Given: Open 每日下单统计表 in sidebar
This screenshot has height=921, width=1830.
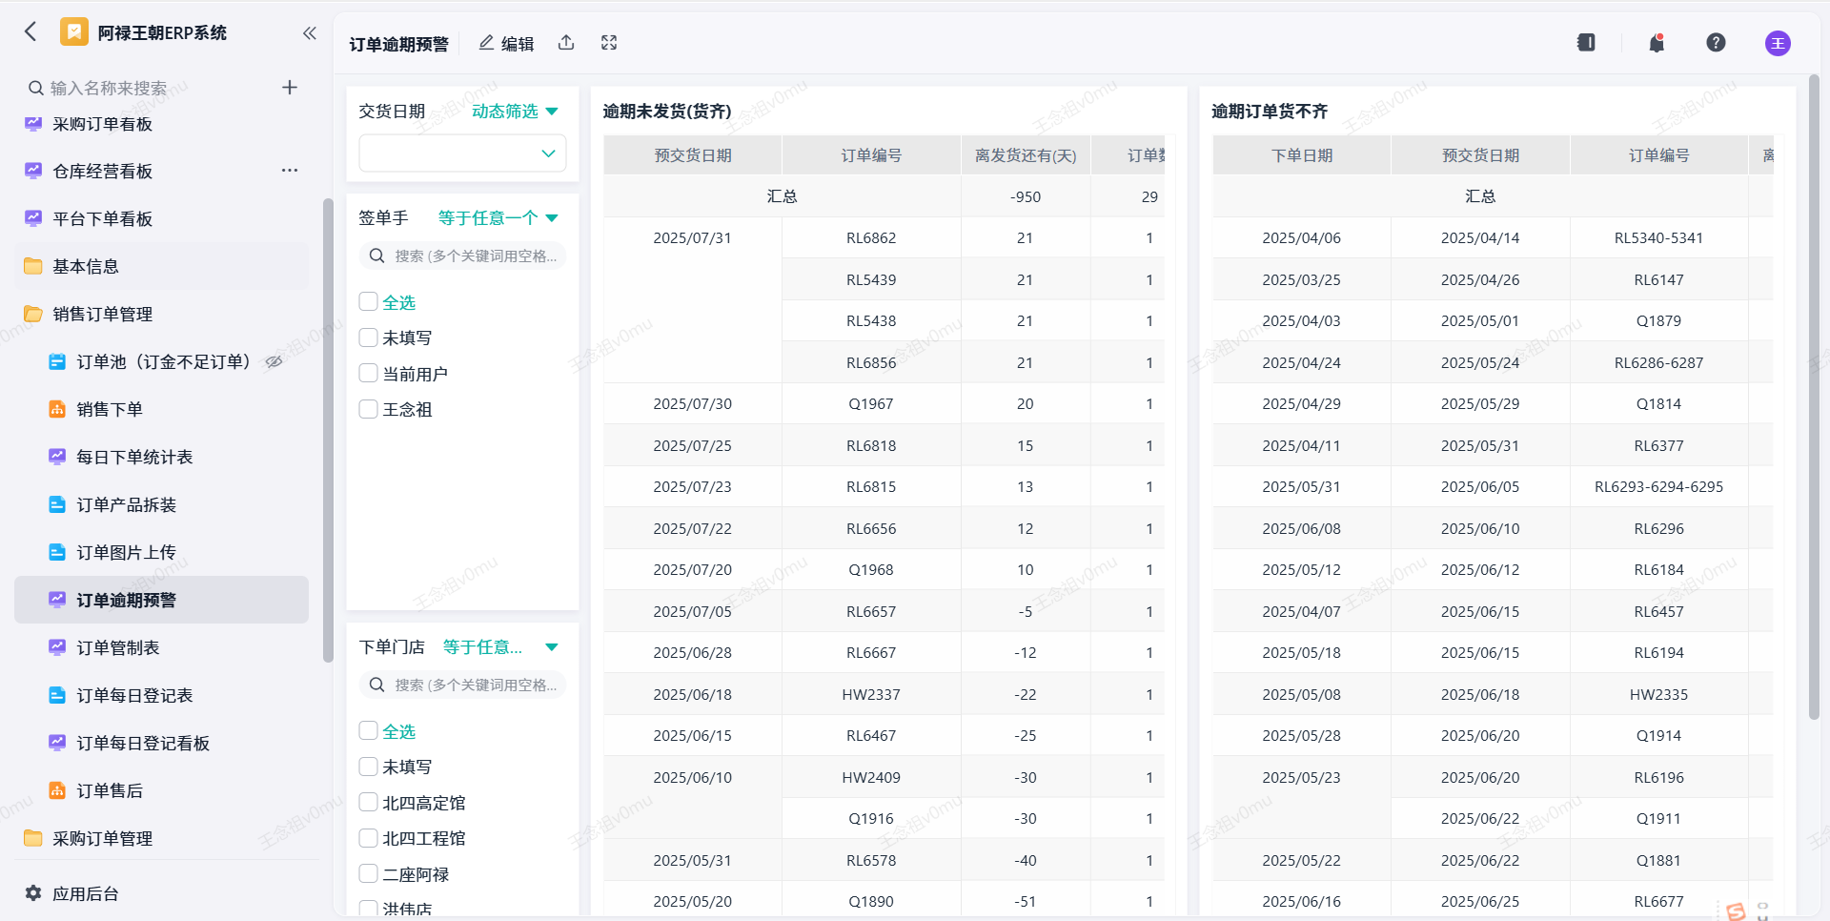Looking at the screenshot, I should (162, 457).
